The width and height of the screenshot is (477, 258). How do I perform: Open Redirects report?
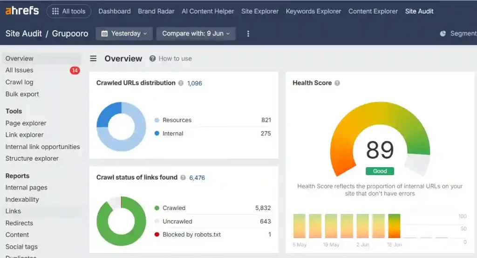19,223
